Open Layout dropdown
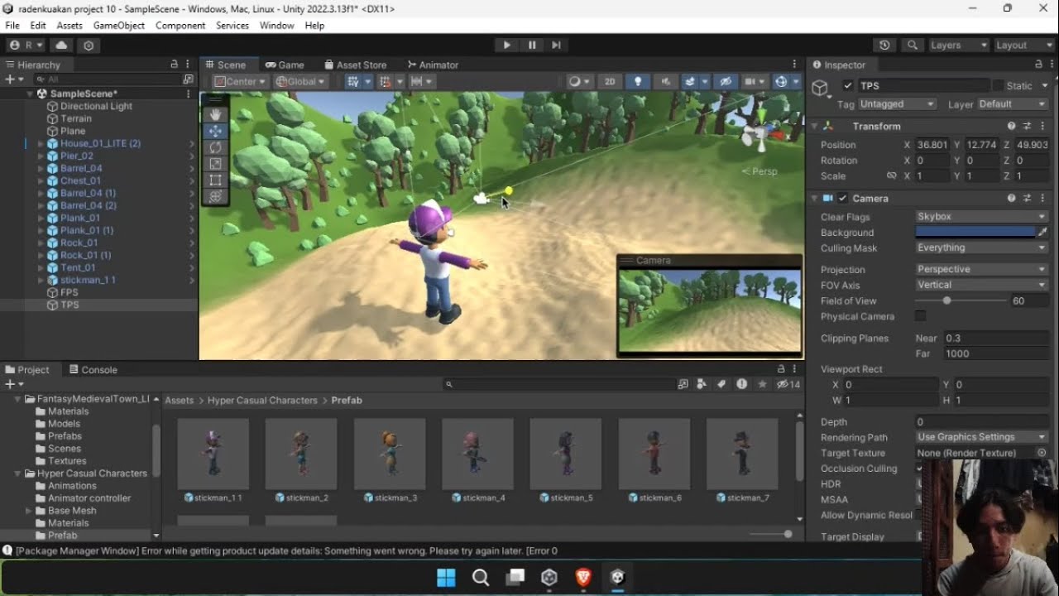The height and width of the screenshot is (596, 1059). point(1023,46)
